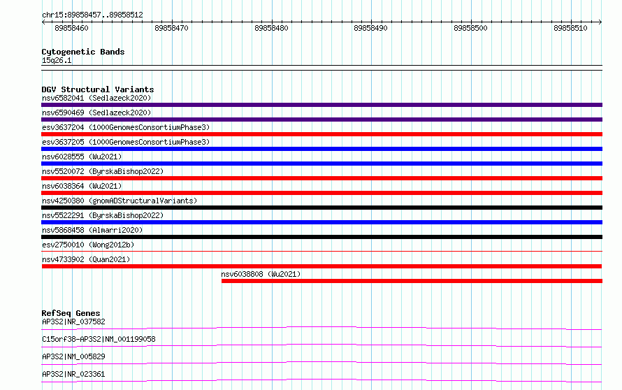
Task: Select ruler position 89858510
Action: pos(570,28)
